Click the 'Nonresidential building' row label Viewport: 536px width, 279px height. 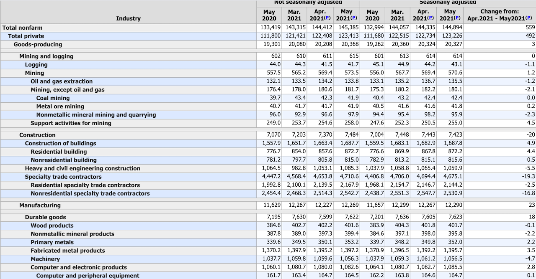[64, 160]
